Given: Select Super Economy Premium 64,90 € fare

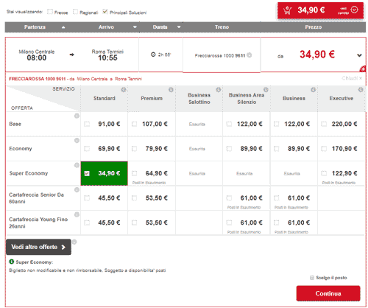Looking at the screenshot, I should (x=134, y=173).
